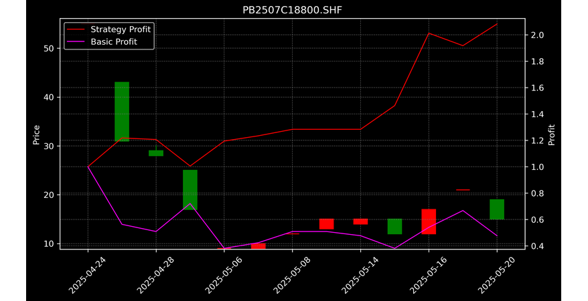The height and width of the screenshot is (301, 588).
Task: Click the 'Profit' right axis label
Action: tap(551, 134)
